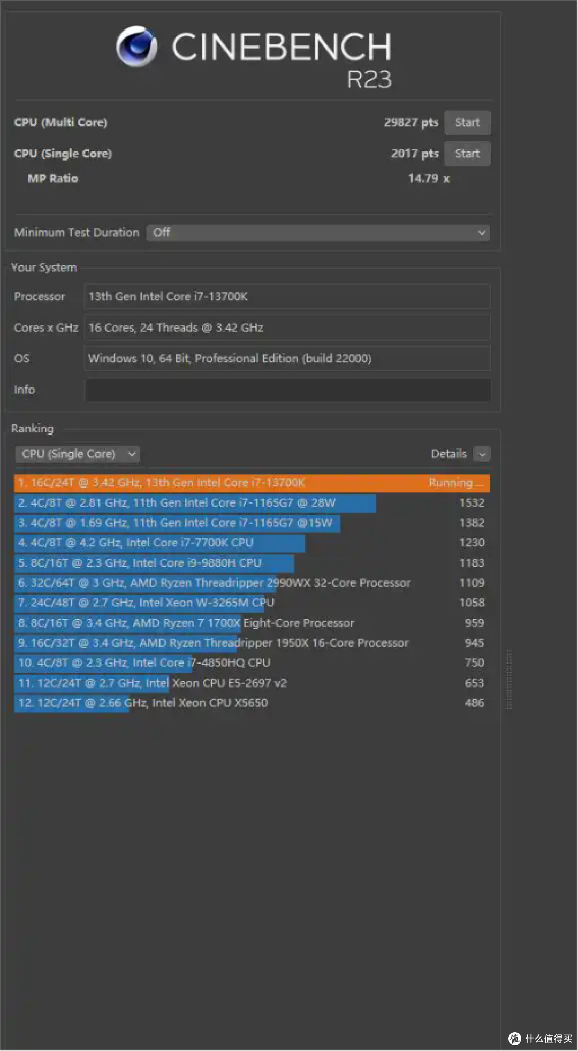
Task: Click the MP Ratio label
Action: point(53,179)
